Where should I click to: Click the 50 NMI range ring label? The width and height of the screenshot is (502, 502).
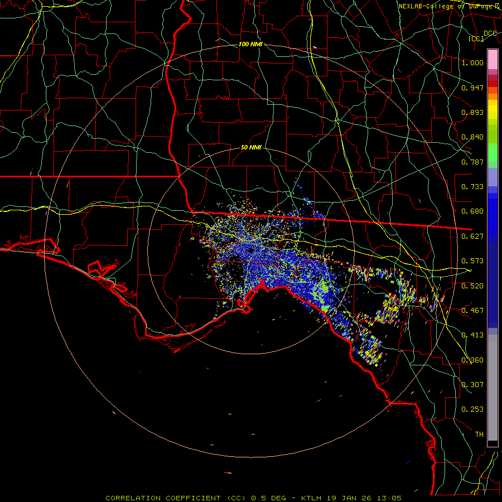(x=251, y=148)
